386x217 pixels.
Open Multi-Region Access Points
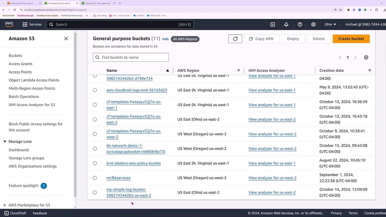(32, 88)
